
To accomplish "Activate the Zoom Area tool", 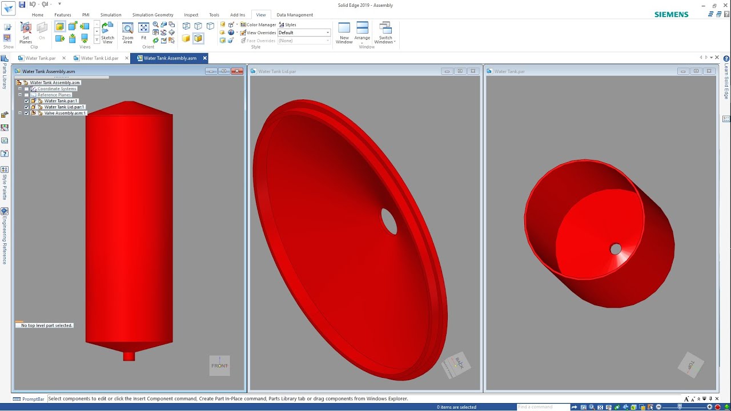I will coord(127,33).
